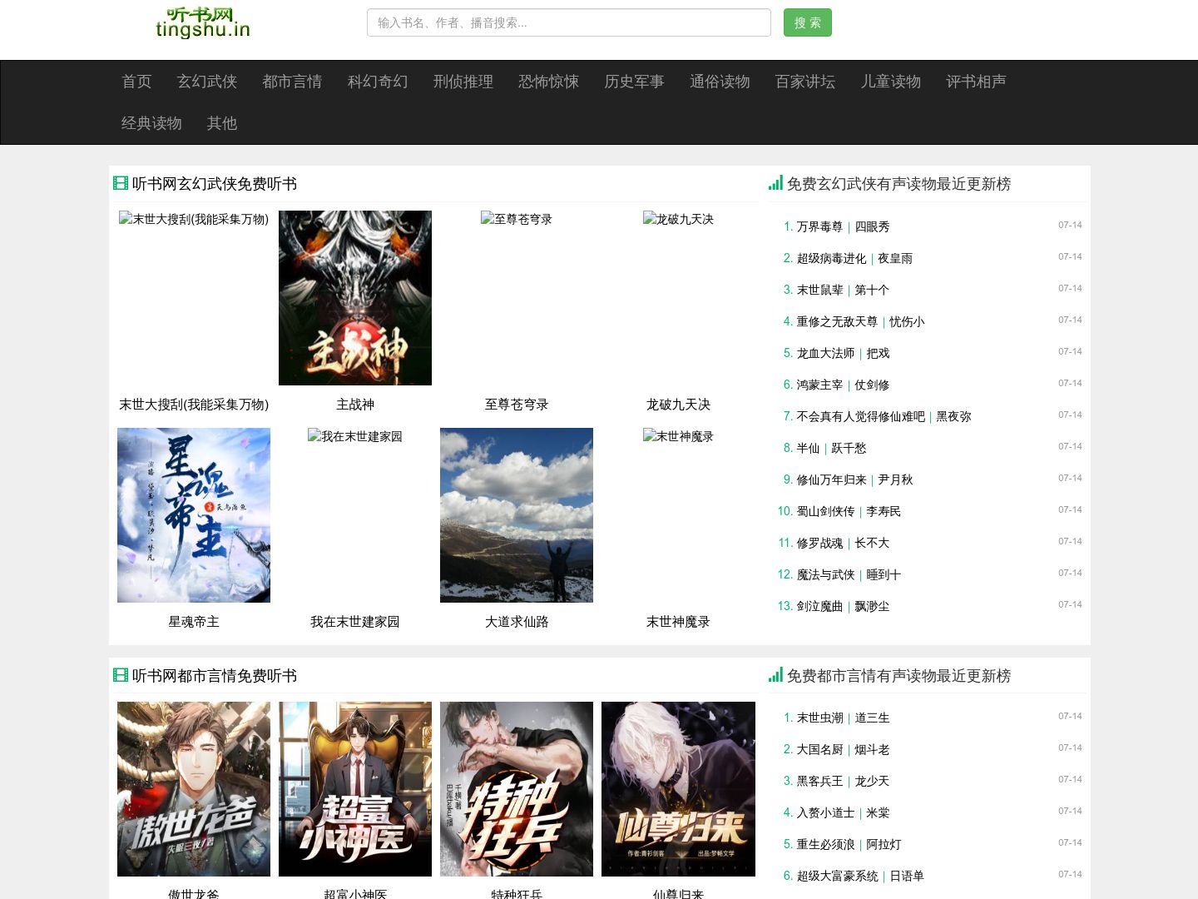Select the 傲世龙爸 cover thumbnail
This screenshot has height=899, width=1198.
(x=194, y=789)
